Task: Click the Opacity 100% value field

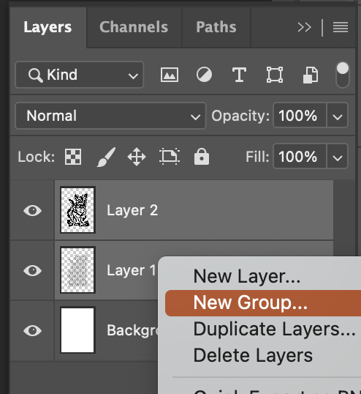Action: 300,116
